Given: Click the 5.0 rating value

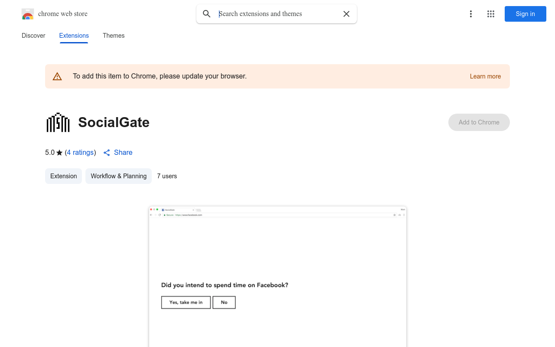Looking at the screenshot, I should coord(50,153).
